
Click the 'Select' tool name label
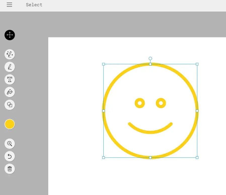click(34, 5)
